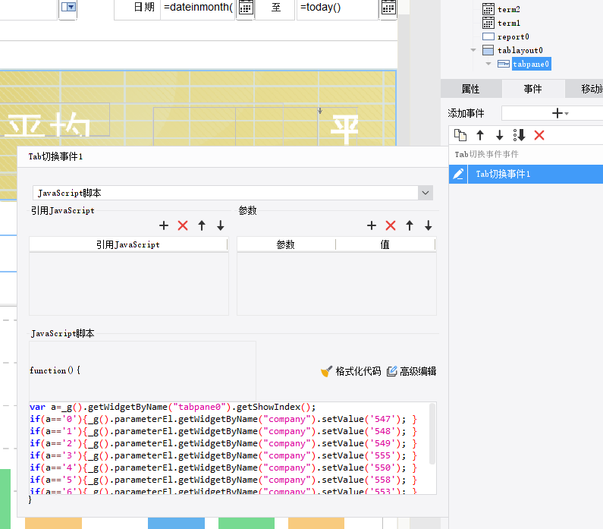Select tabpane0 in the widget tree
The height and width of the screenshot is (529, 603).
tap(531, 64)
